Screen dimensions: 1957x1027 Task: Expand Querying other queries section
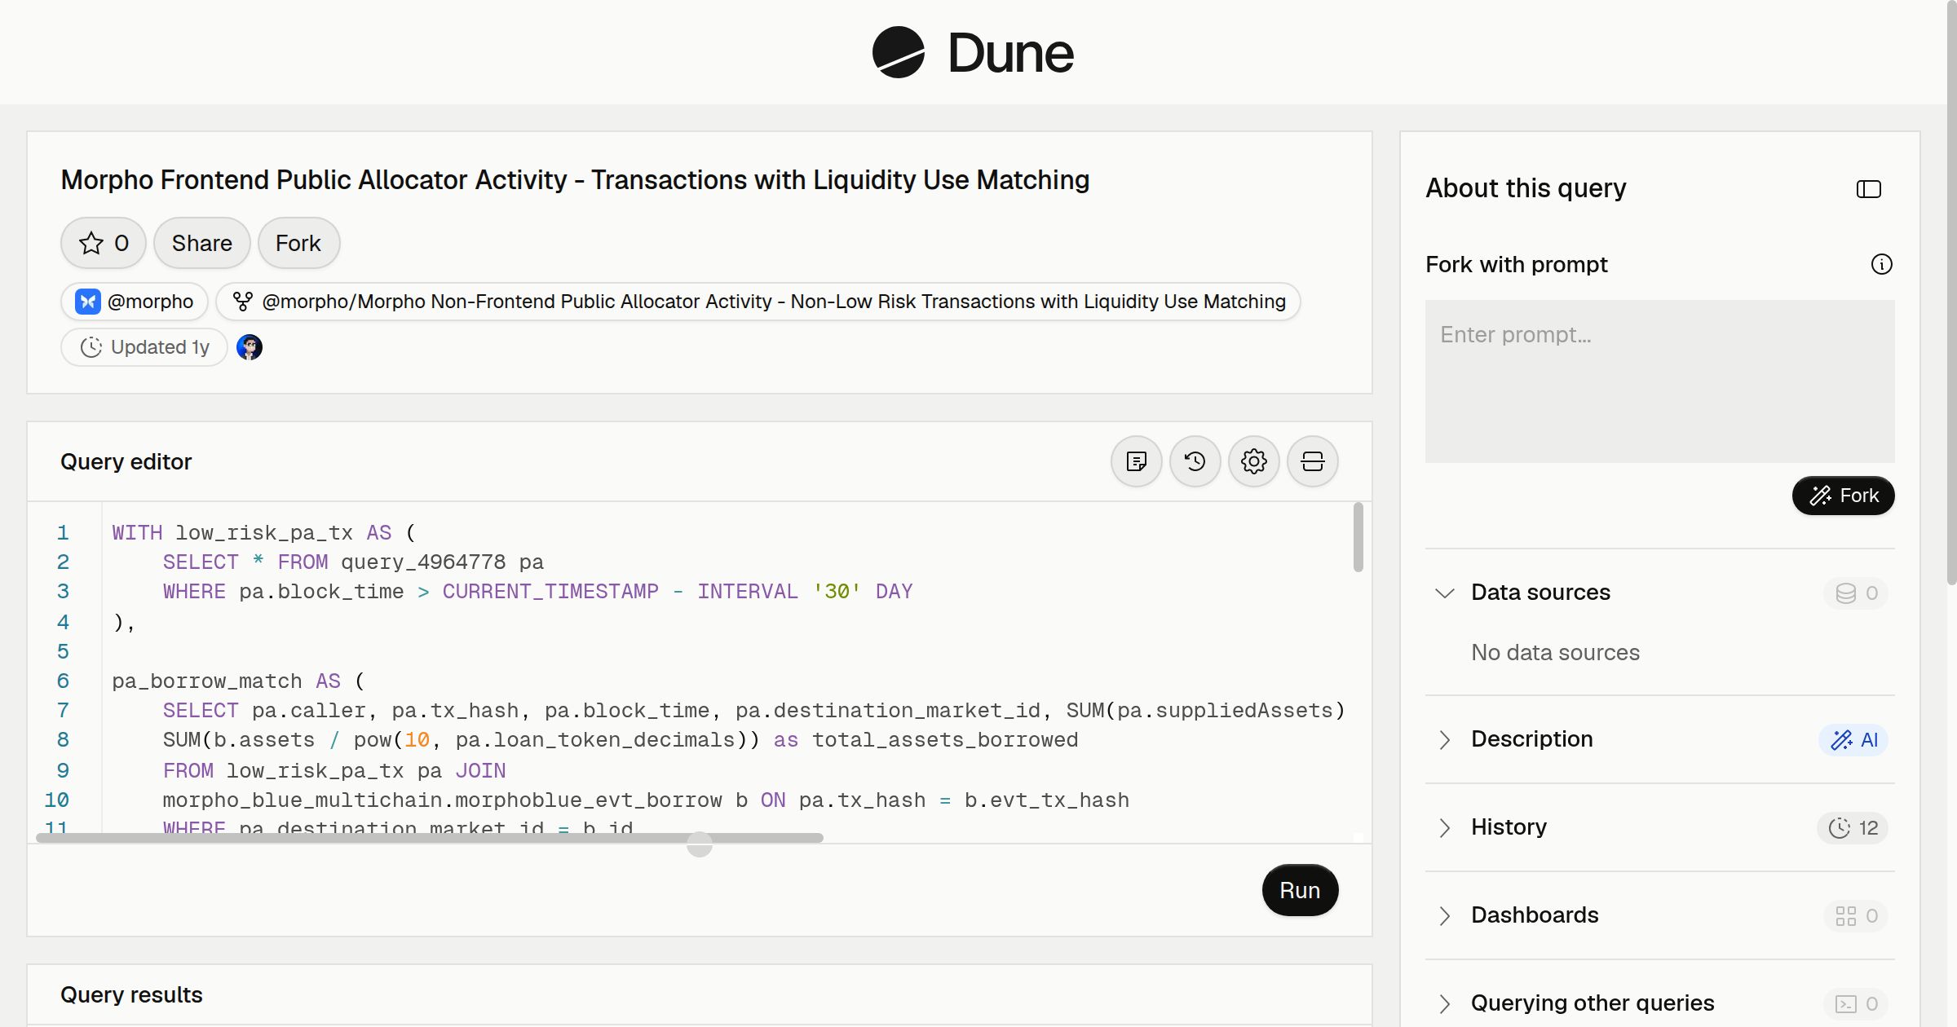click(x=1444, y=1003)
